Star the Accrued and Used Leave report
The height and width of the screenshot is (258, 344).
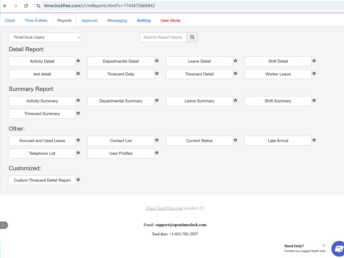click(x=78, y=140)
